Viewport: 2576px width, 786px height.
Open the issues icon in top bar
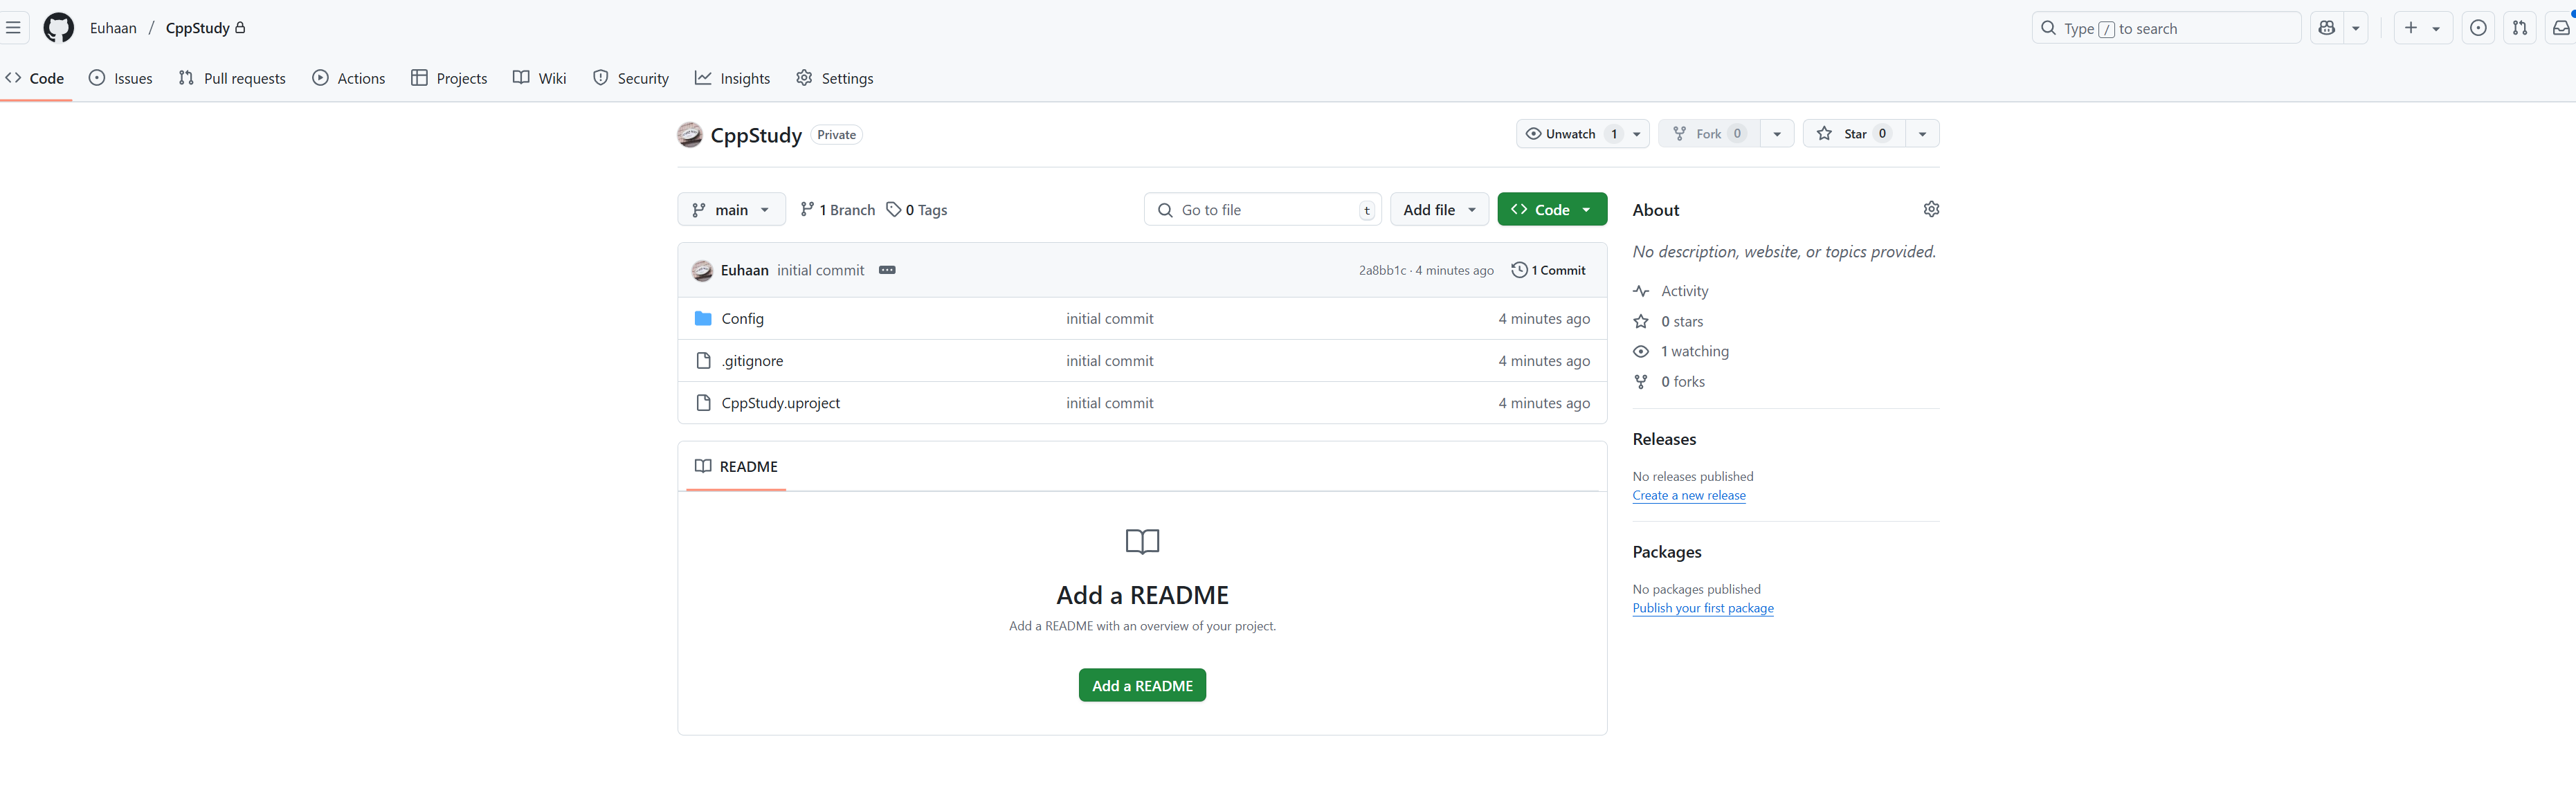point(2478,28)
